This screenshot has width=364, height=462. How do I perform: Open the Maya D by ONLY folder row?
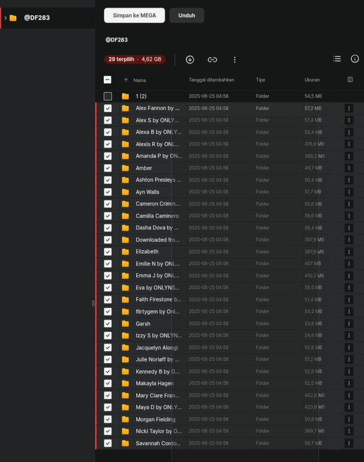(x=230, y=407)
